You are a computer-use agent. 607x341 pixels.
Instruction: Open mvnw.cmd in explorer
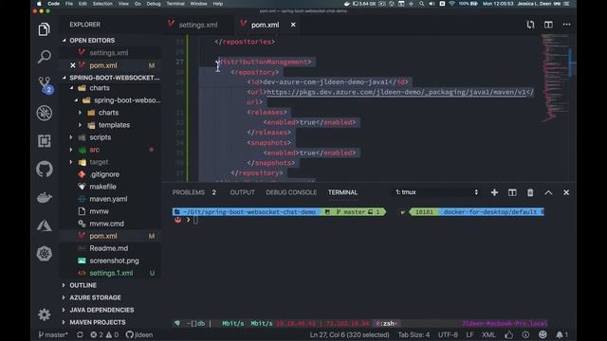pos(107,224)
